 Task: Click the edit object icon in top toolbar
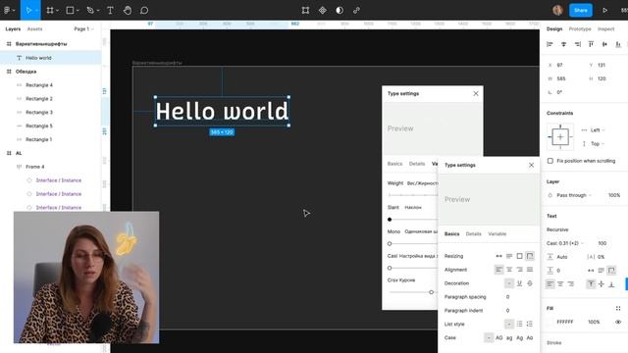(305, 10)
